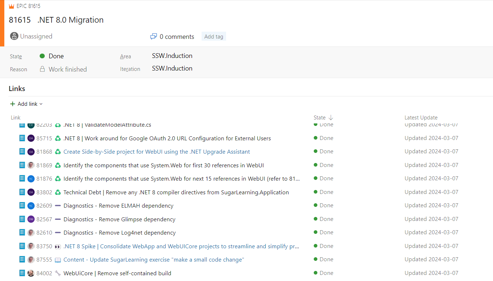Open the Google OAuth 2.0 workaround item

click(167, 138)
